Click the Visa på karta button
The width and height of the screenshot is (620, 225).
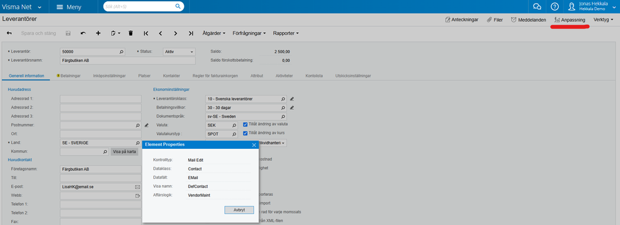pos(125,152)
